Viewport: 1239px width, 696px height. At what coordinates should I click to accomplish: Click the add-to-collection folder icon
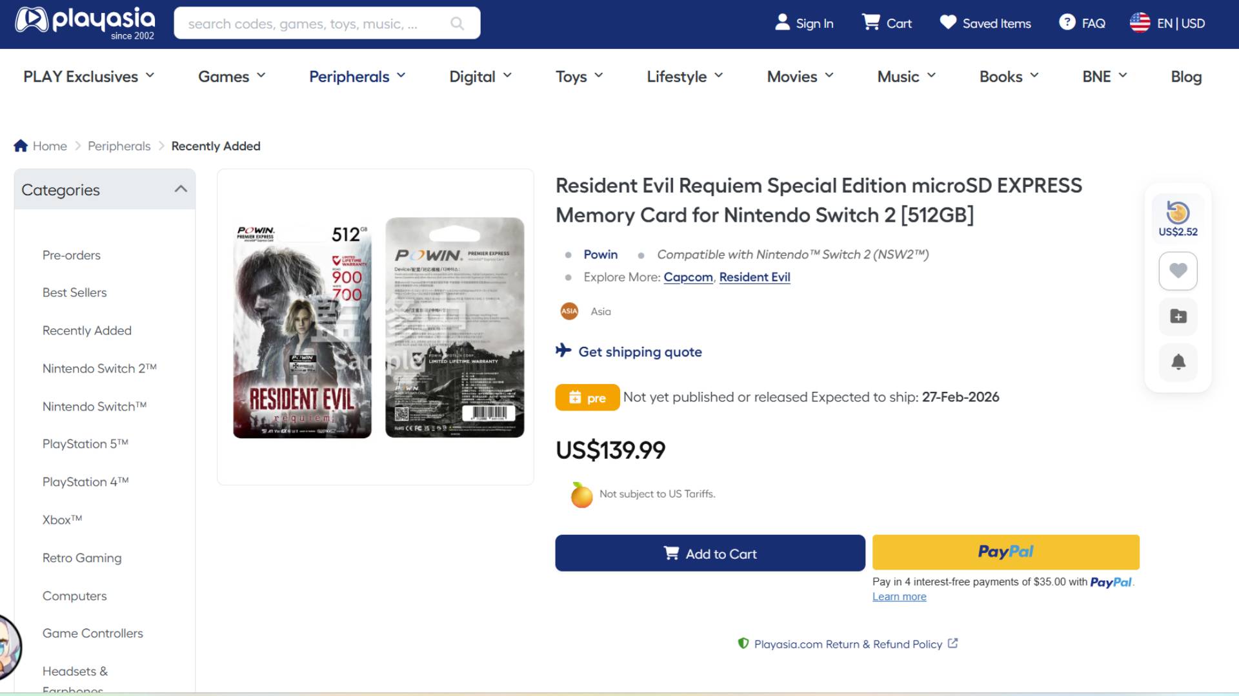(x=1177, y=316)
